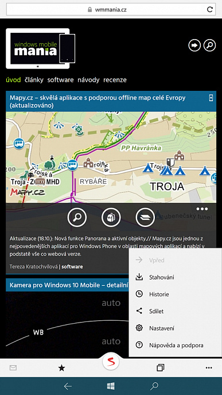222x395 pixels.
Task: Tap the circled arrow login icon
Action: pyautogui.click(x=194, y=45)
